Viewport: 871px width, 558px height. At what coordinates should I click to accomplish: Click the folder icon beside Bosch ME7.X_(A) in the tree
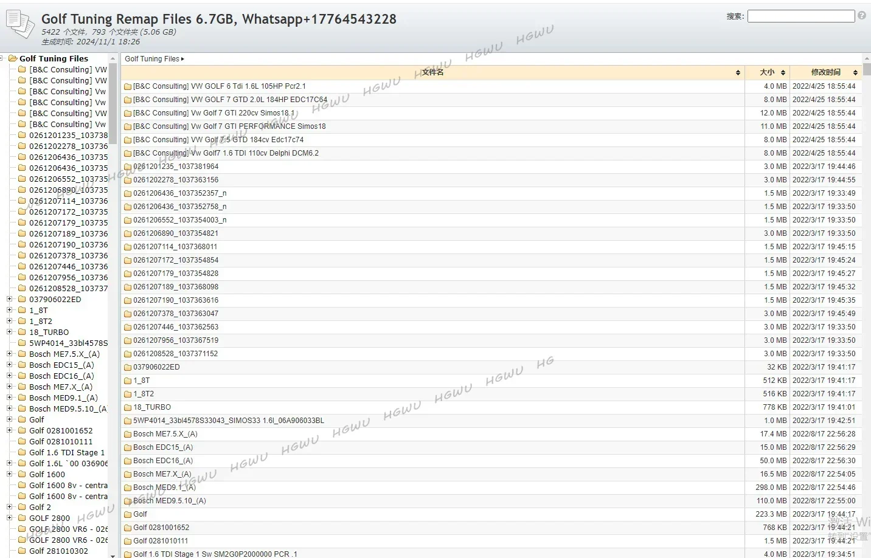tap(23, 387)
